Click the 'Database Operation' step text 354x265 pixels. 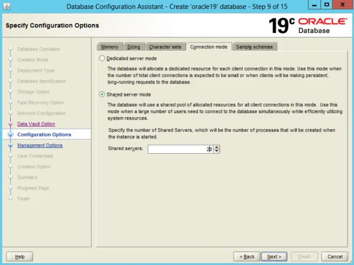tap(38, 49)
